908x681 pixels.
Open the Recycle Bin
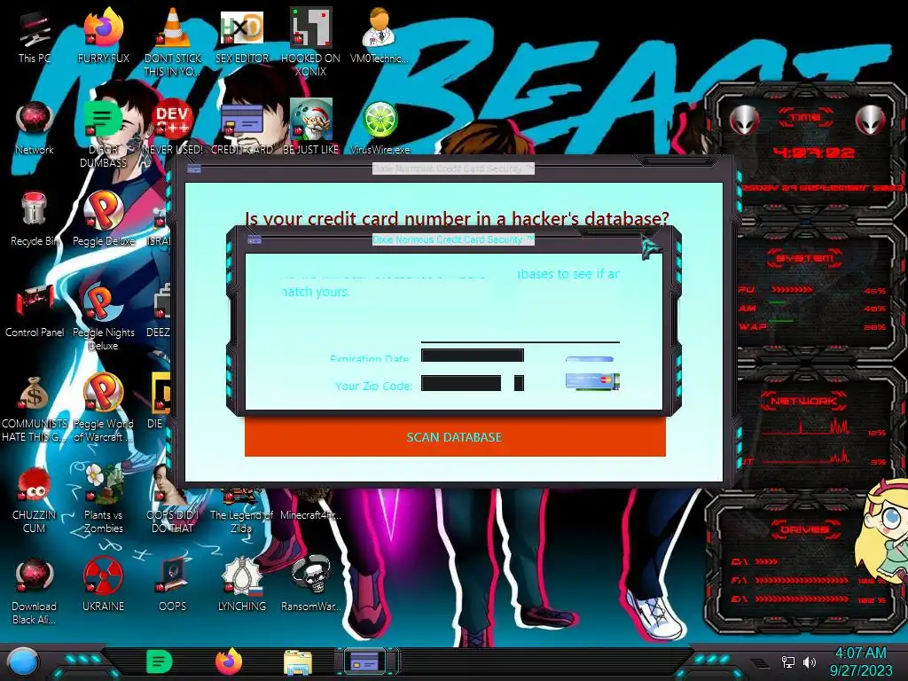click(35, 219)
